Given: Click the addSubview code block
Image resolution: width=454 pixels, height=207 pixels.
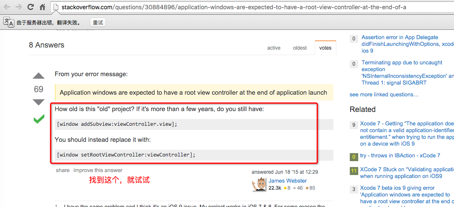Looking at the screenshot, I should point(194,125).
